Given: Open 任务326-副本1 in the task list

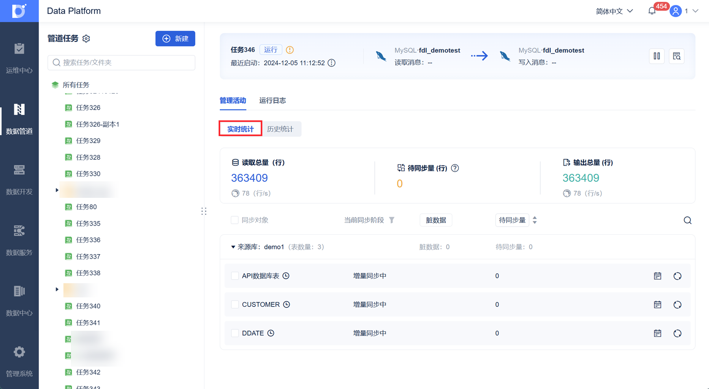Looking at the screenshot, I should click(98, 124).
